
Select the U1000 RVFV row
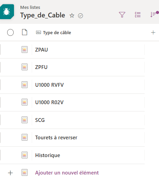point(72,85)
